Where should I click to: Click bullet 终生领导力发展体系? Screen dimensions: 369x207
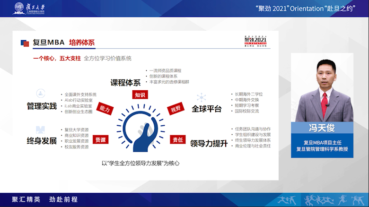(253, 140)
